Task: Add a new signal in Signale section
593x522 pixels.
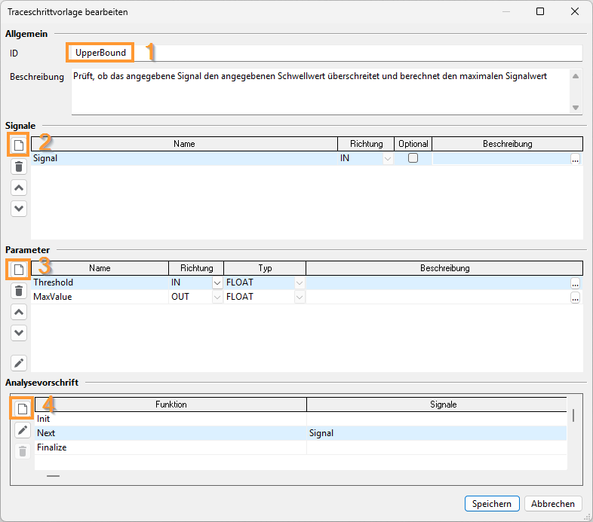Action: (x=19, y=145)
